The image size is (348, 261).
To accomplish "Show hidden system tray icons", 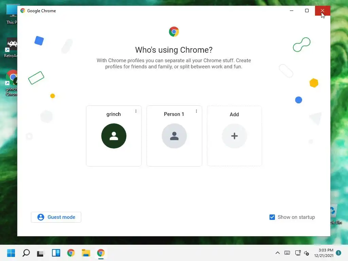I will pos(277,253).
